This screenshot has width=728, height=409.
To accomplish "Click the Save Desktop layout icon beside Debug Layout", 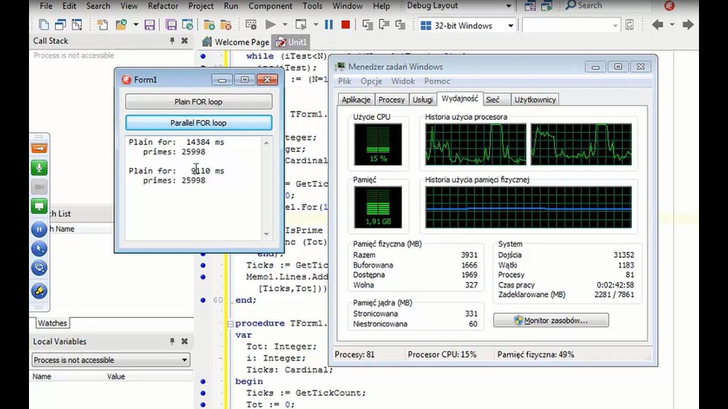I will click(530, 6).
